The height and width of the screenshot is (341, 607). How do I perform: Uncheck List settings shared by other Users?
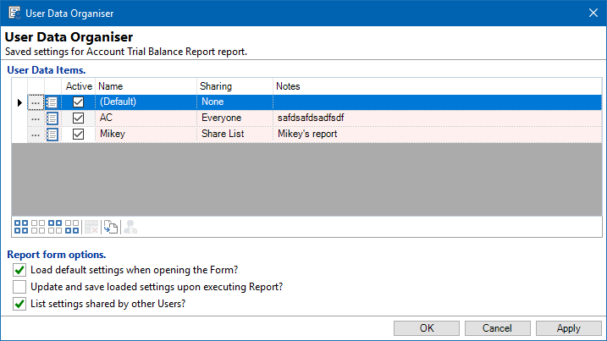[19, 304]
